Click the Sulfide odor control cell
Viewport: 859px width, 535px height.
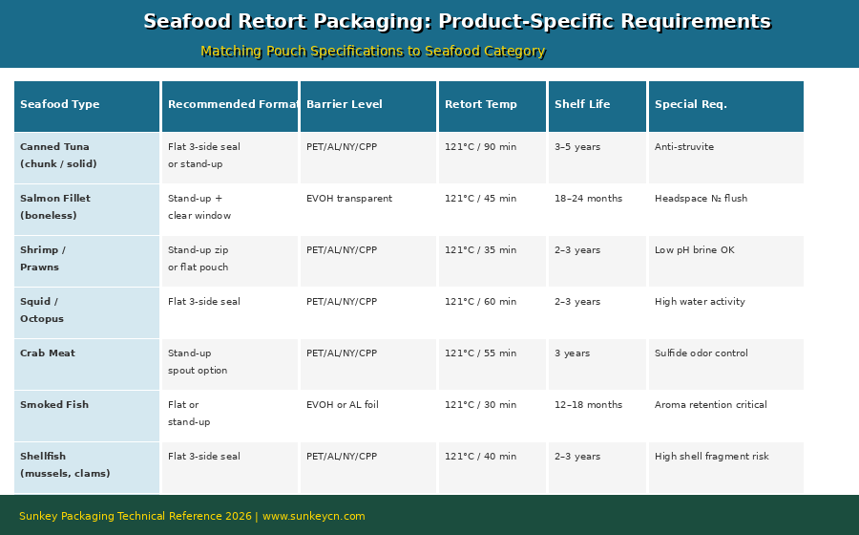click(702, 353)
